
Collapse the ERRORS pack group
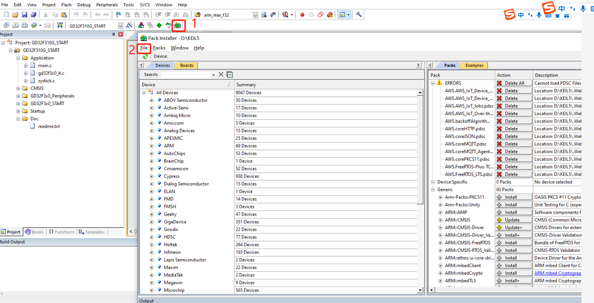coord(433,83)
